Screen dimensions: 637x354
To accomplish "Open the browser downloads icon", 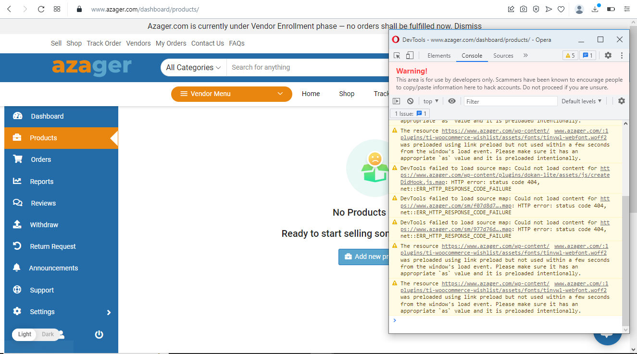I will [x=595, y=9].
